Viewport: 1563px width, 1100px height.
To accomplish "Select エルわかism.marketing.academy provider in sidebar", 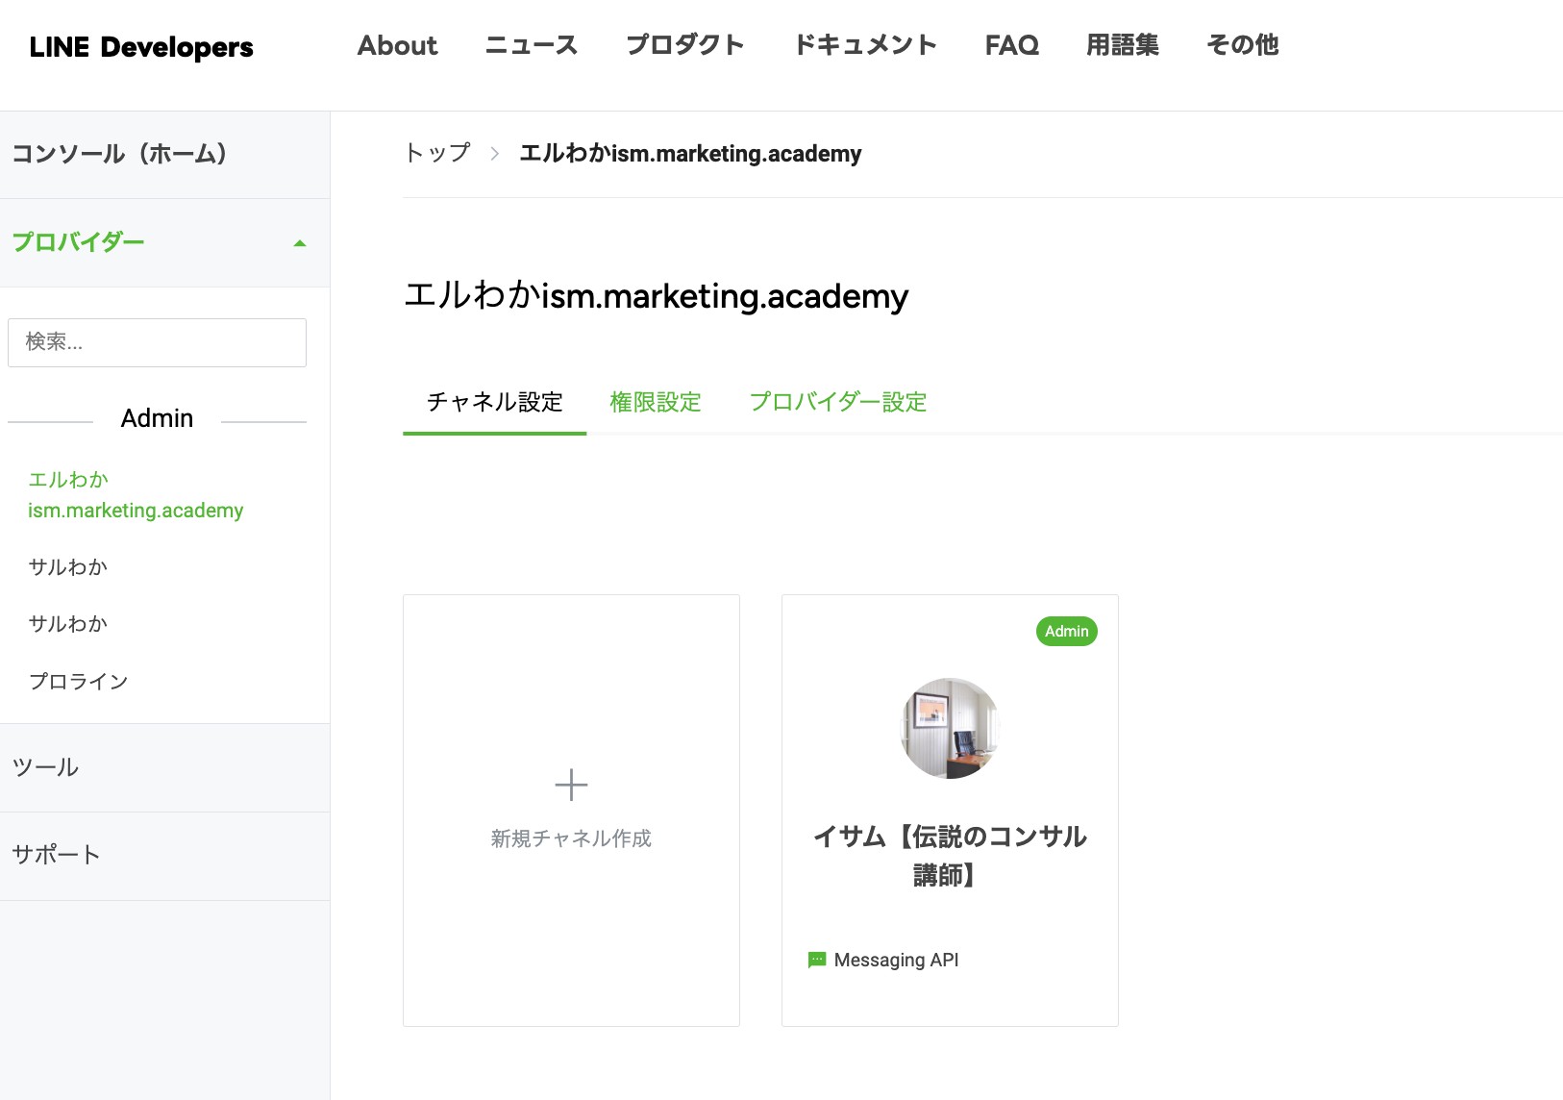I will click(x=136, y=495).
